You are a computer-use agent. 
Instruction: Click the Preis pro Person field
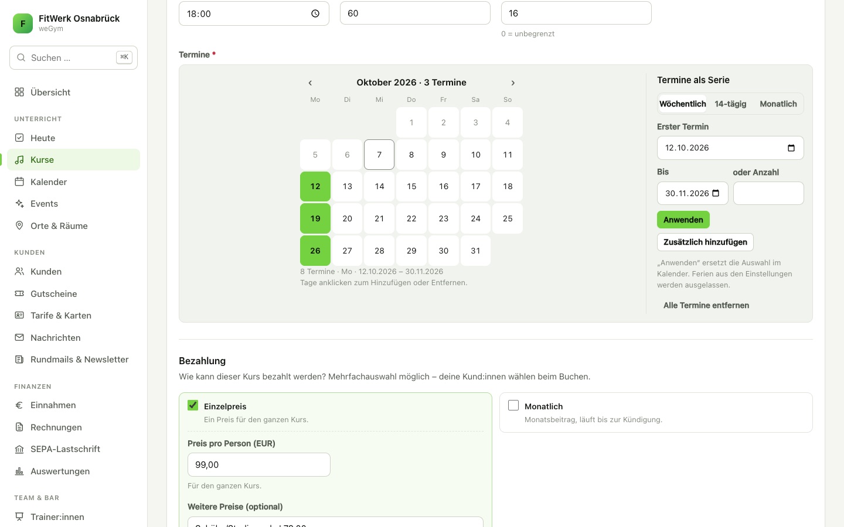click(259, 464)
